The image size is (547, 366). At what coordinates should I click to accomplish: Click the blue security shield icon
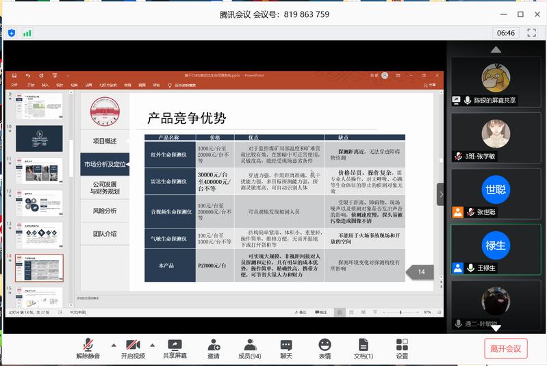[x=12, y=32]
